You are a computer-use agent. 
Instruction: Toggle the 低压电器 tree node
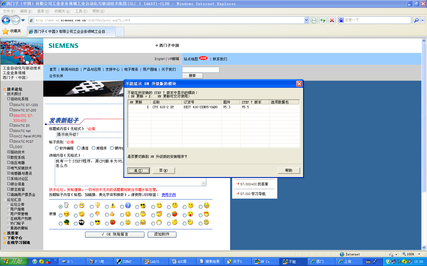click(9, 163)
